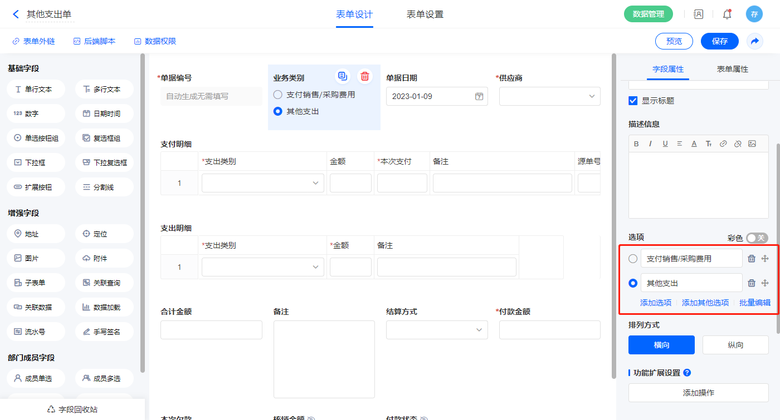
Task: Click the red delete icon on 业务类别 field
Action: [364, 76]
